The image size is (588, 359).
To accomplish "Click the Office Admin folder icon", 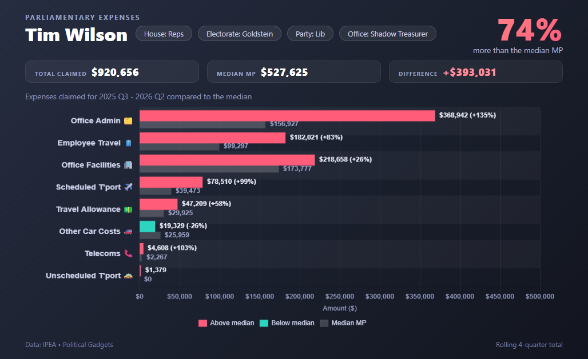I will [128, 120].
